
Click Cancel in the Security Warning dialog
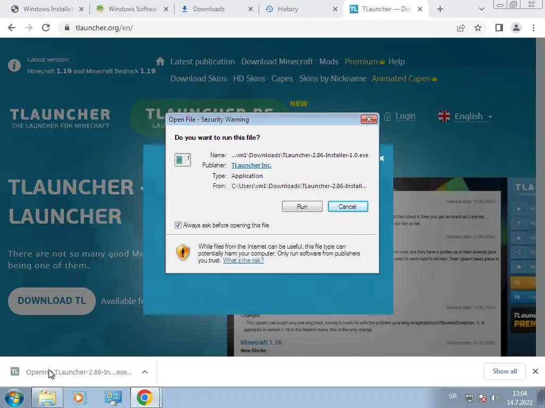[348, 207]
